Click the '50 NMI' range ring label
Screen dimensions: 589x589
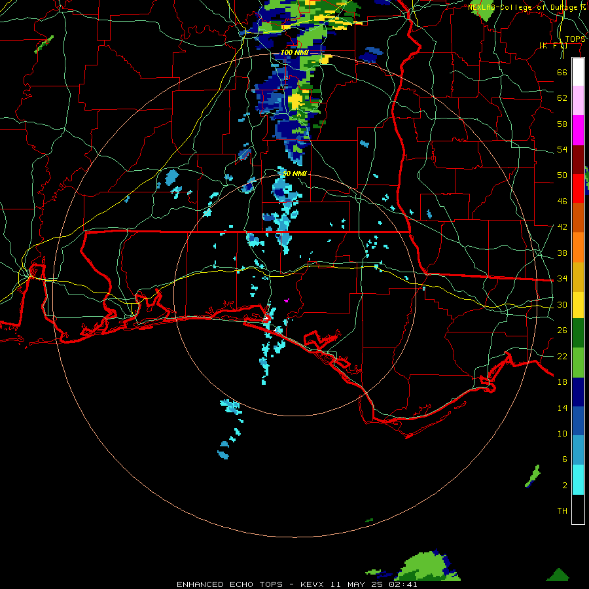click(294, 173)
